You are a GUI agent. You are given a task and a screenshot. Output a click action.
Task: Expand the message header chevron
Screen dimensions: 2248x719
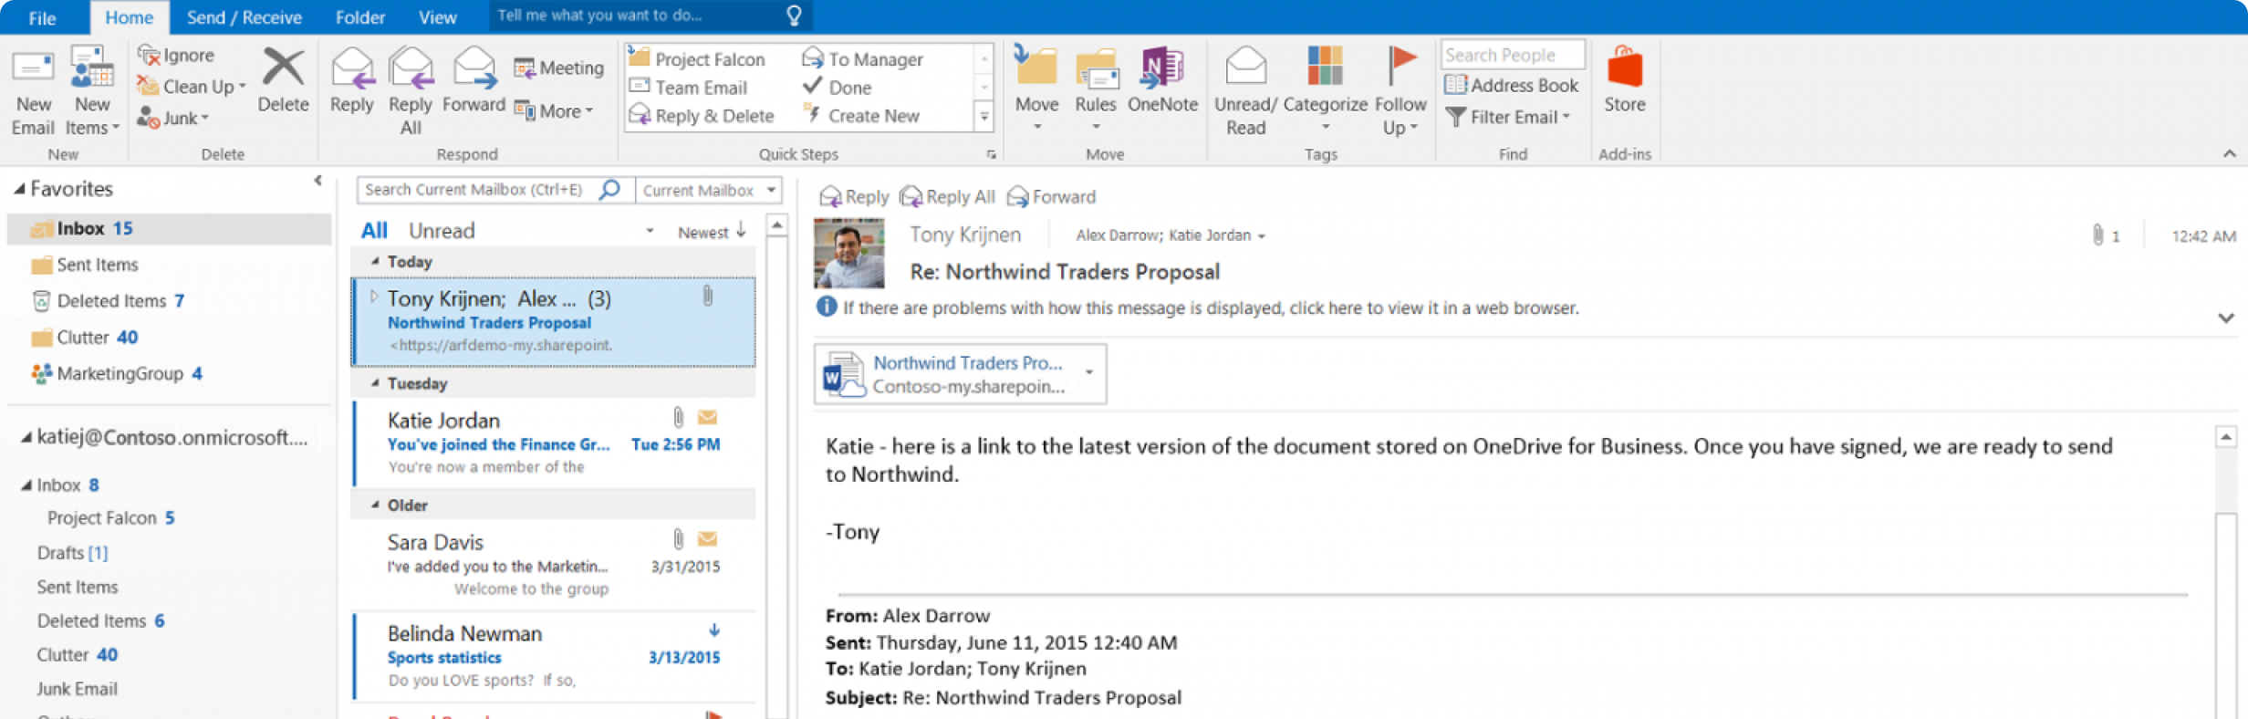pos(2226,318)
